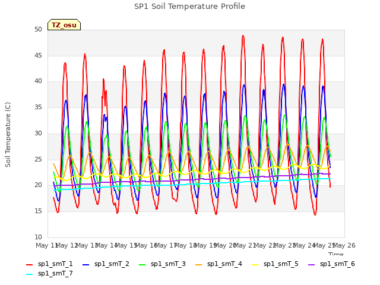Toggle sp1_smT_6 legend entry
This screenshot has width=380, height=285.
click(x=331, y=264)
